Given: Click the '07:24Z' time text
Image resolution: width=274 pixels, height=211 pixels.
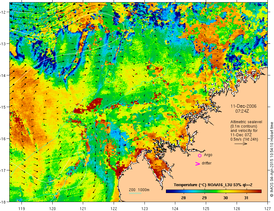Looking at the screenshot, I should click(x=242, y=111).
